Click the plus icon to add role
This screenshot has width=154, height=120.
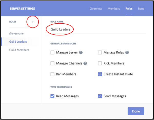point(33,22)
